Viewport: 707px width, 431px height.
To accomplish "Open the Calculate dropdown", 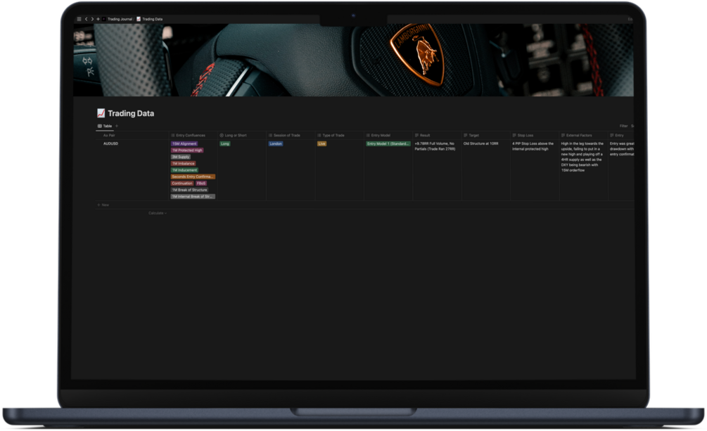I will [x=158, y=213].
